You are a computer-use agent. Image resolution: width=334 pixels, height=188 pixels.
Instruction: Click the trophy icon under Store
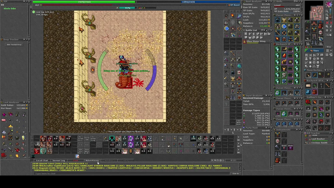310,59
